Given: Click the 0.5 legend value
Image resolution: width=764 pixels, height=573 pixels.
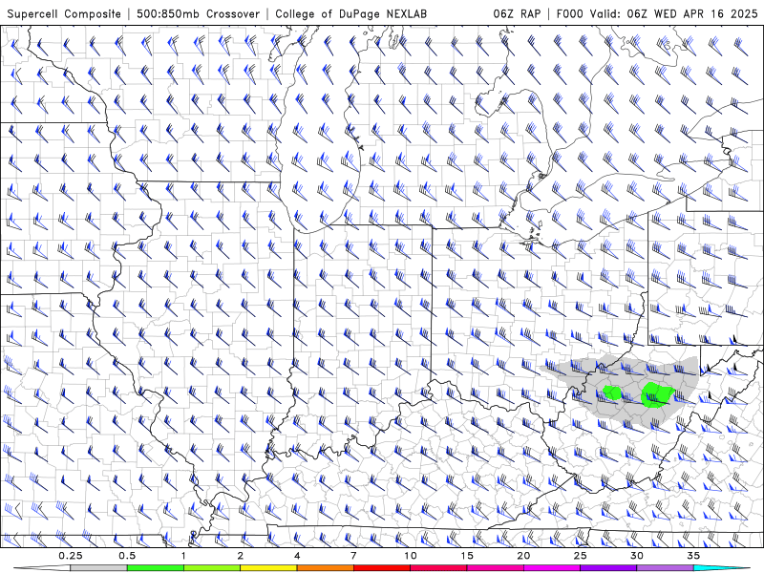Looking at the screenshot, I should [x=127, y=556].
